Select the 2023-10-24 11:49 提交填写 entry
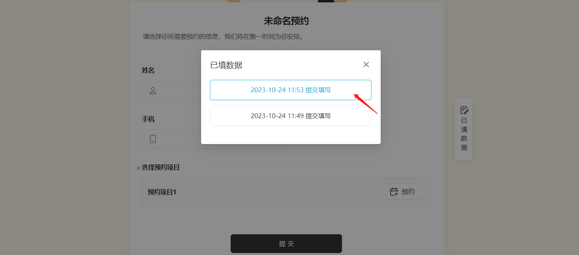Screen dimensions: 579x255 tap(290, 116)
